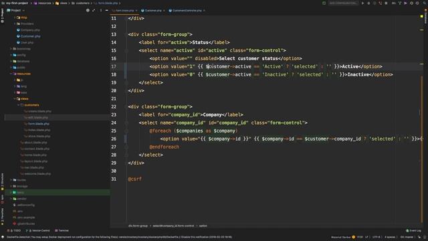Expand the bootstrap folder arrow

tap(11, 49)
